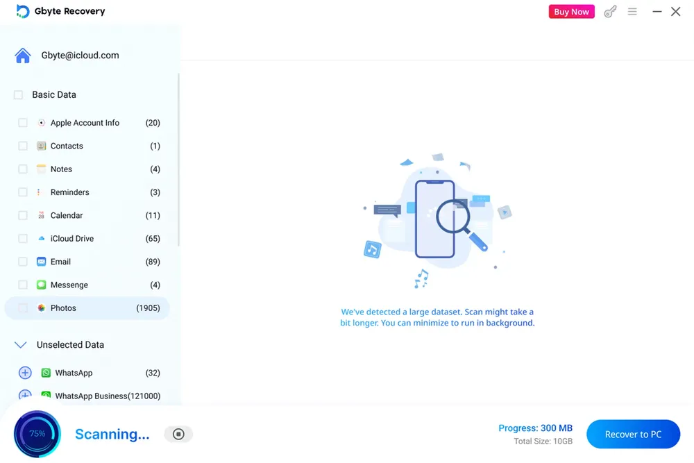Open the Reminders category label
This screenshot has width=694, height=463.
70,192
